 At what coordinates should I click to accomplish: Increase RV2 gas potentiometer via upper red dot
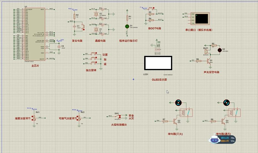pyautogui.click(x=77, y=116)
